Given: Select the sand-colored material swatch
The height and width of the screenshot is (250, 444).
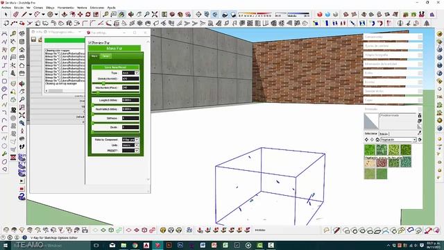Looking at the screenshot, I should (x=370, y=162).
